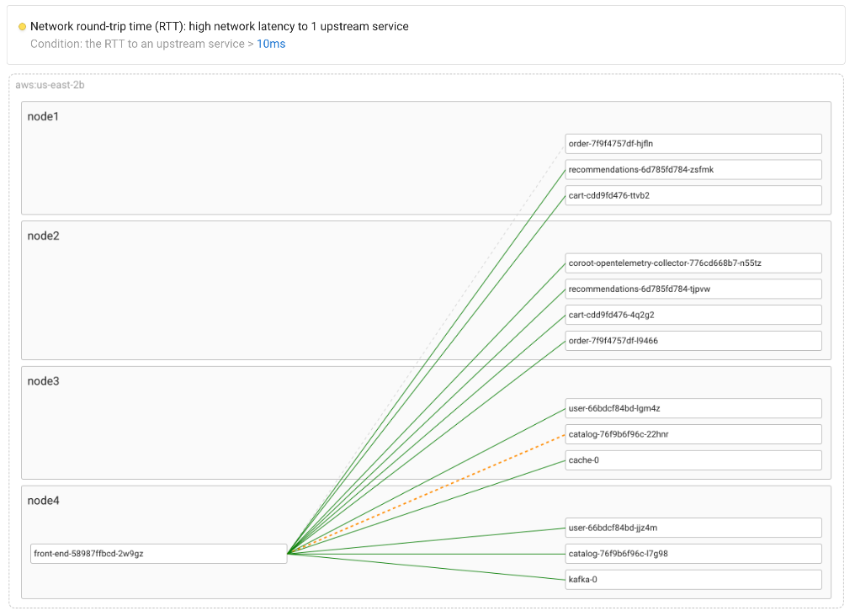Select the node1 container header
855x616 pixels.
[x=42, y=116]
